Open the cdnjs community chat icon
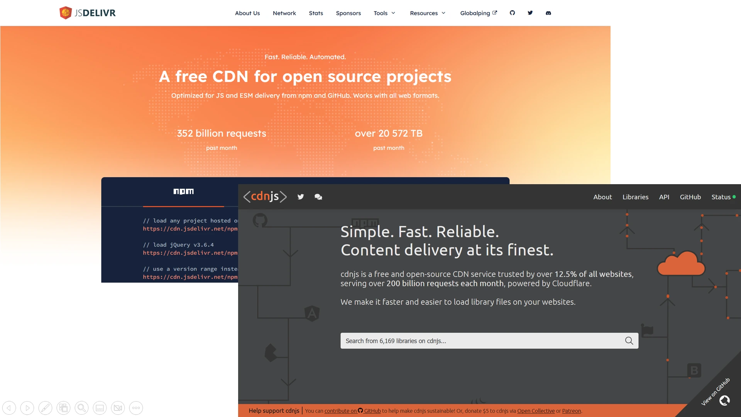The image size is (741, 417). [x=318, y=197]
